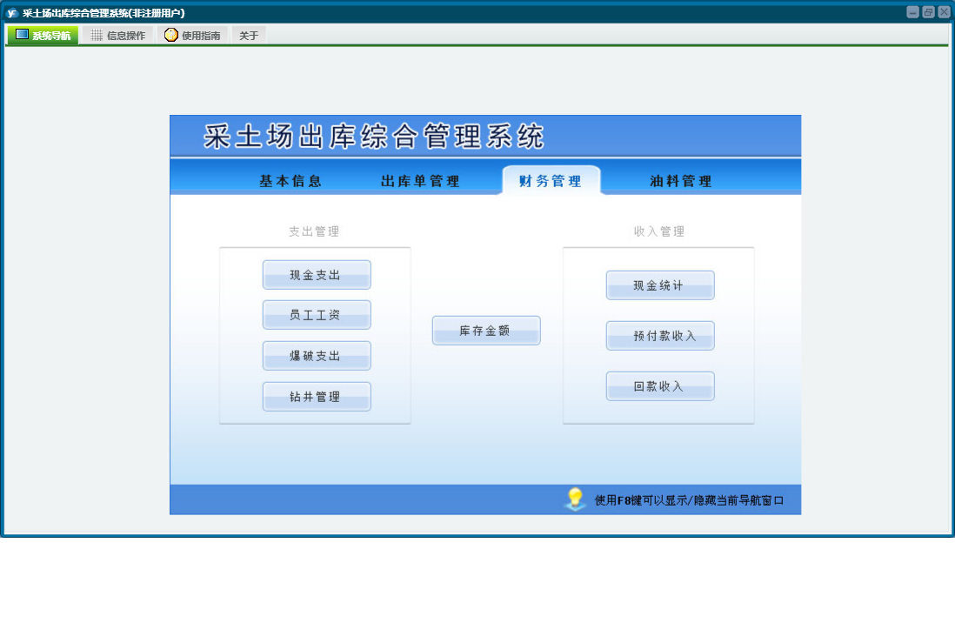
Task: Switch to the 基本信息 tab
Action: (291, 181)
